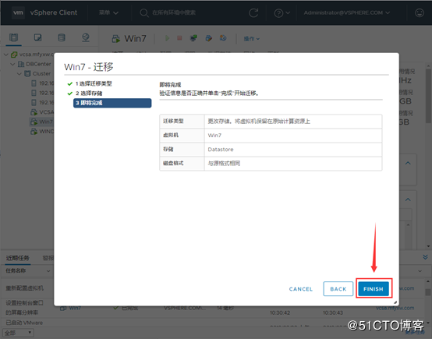Click the FINISH button to start migration

[374, 288]
